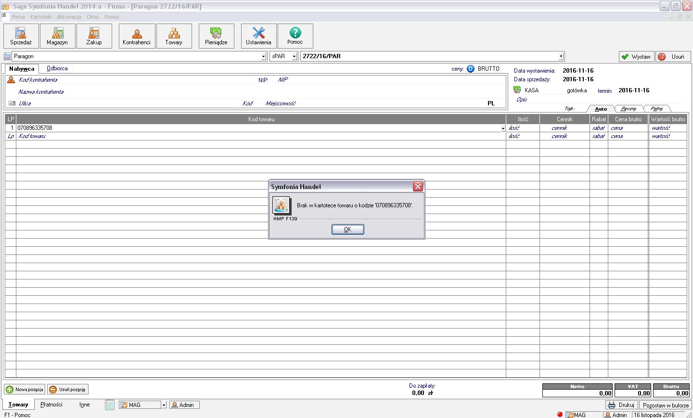
Task: Click Nowa pozycja button
Action: click(25, 389)
